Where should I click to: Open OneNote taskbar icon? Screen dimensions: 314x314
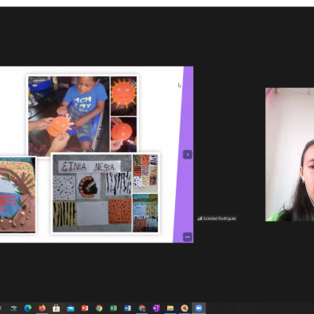(156, 309)
